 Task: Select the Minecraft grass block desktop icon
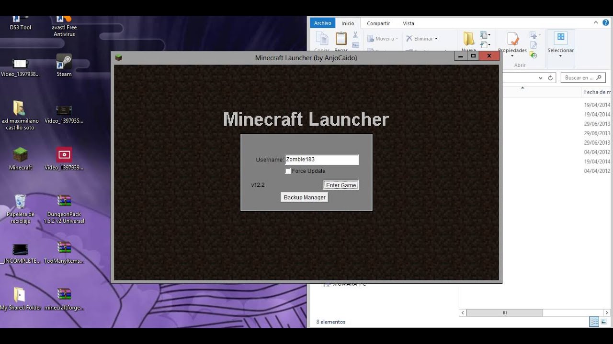[x=20, y=159]
